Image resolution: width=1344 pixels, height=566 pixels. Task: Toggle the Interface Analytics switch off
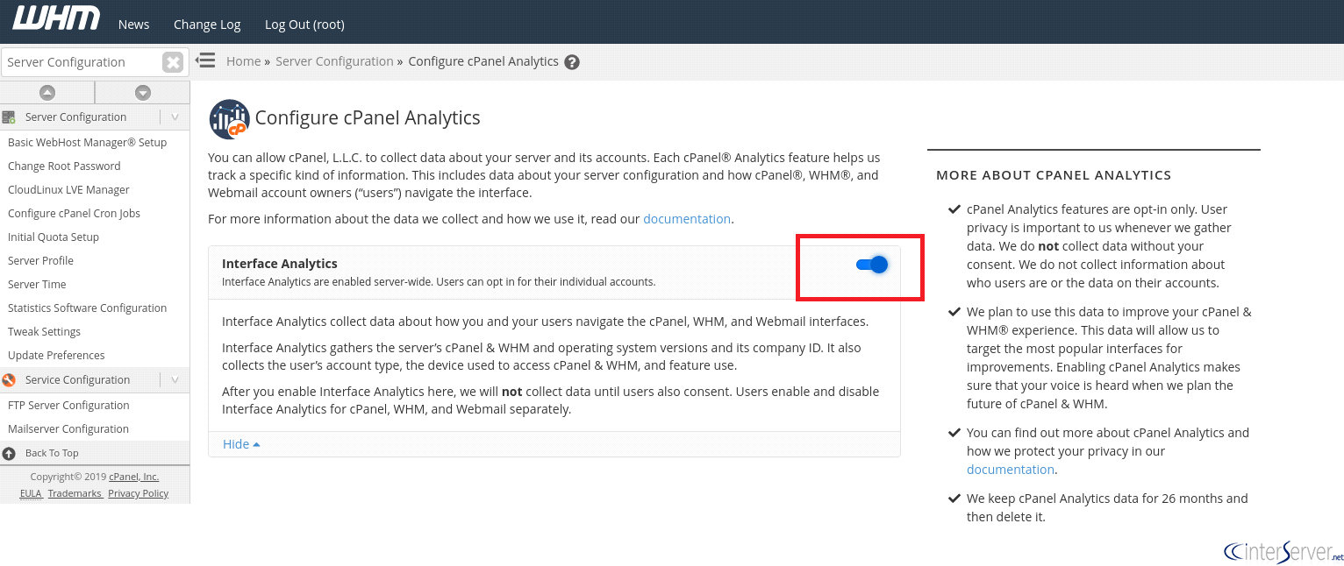tap(872, 265)
